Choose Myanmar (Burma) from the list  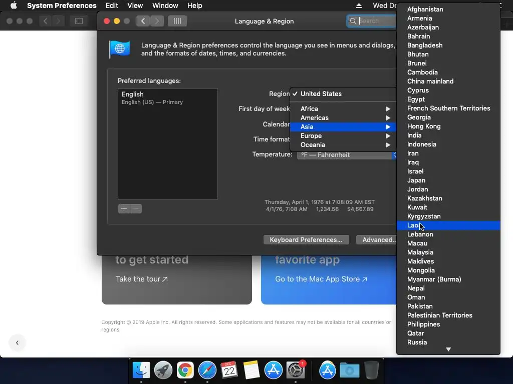pyautogui.click(x=448, y=279)
